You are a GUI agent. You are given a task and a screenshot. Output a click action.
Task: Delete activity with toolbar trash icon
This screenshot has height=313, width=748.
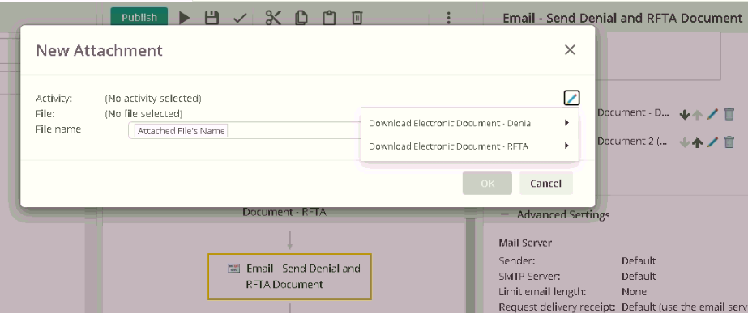click(357, 18)
